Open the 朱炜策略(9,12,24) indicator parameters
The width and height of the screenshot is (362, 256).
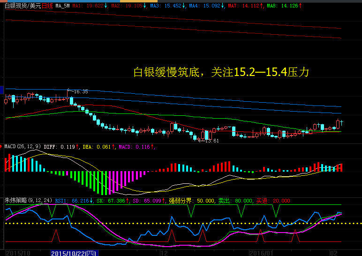pyautogui.click(x=28, y=200)
